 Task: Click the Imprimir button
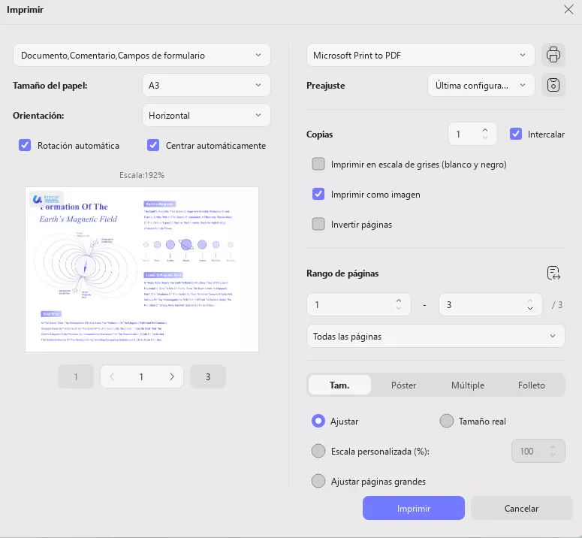(x=413, y=509)
